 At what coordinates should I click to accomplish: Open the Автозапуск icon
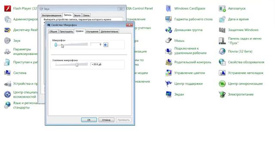point(222,9)
